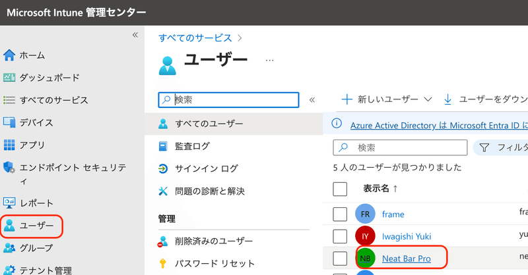Check the box for Neat Bar Pro
The height and width of the screenshot is (275, 528).
point(340,259)
